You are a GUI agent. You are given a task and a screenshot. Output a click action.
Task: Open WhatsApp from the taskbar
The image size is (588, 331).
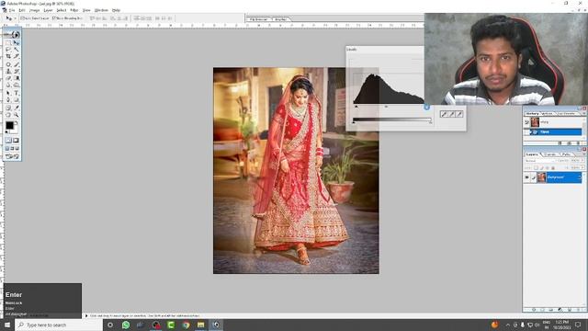click(x=126, y=325)
